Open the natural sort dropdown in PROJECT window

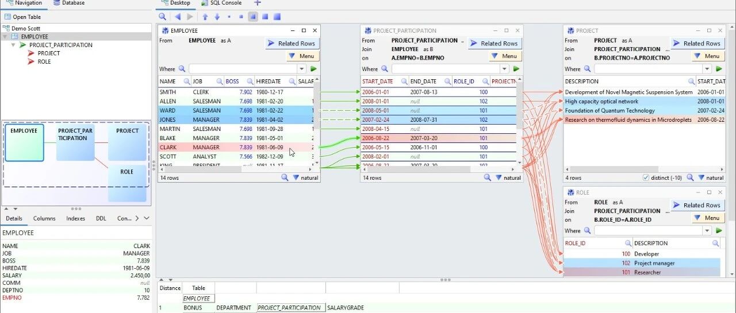(x=711, y=177)
